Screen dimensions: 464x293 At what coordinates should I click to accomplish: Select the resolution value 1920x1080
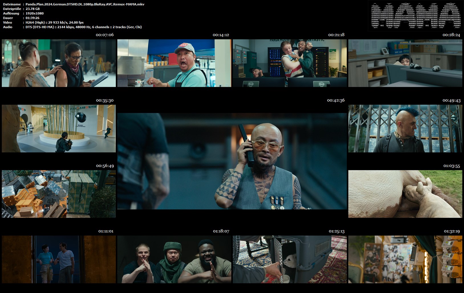(x=35, y=13)
